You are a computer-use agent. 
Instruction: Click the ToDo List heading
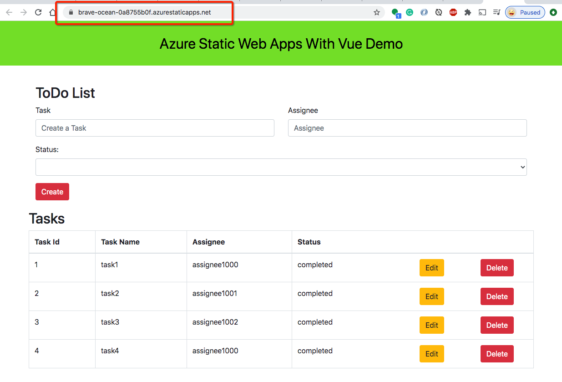[65, 93]
